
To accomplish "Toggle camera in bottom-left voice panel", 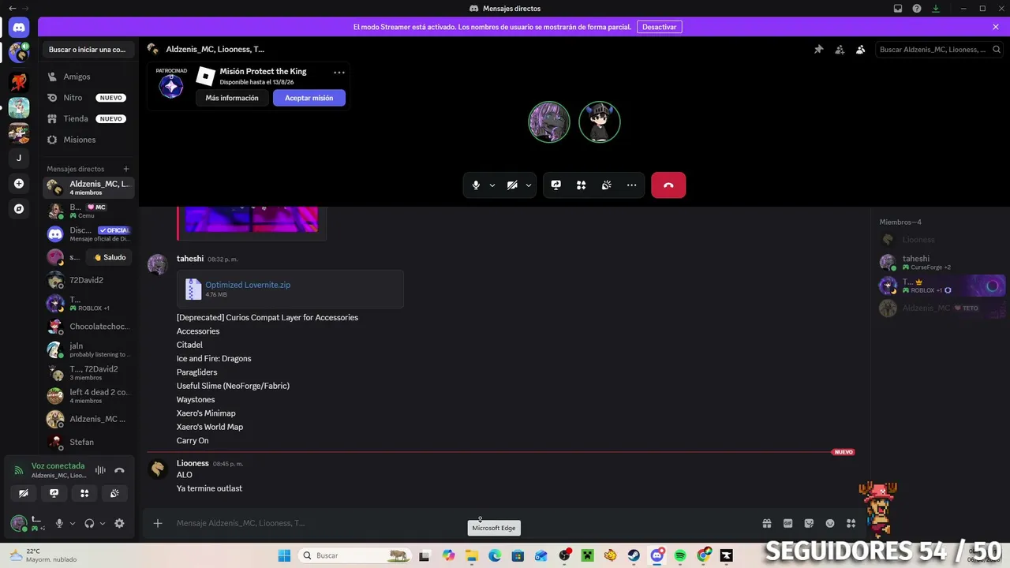I will click(x=24, y=494).
